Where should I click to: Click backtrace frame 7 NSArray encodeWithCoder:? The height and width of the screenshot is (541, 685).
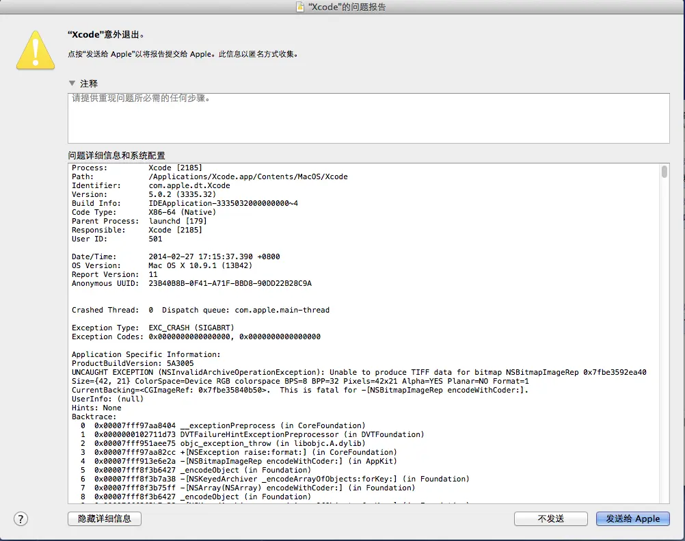click(x=247, y=488)
